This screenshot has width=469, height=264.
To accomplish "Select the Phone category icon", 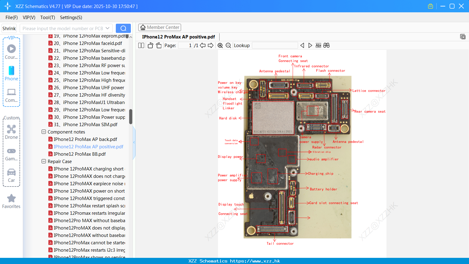I will (11, 73).
